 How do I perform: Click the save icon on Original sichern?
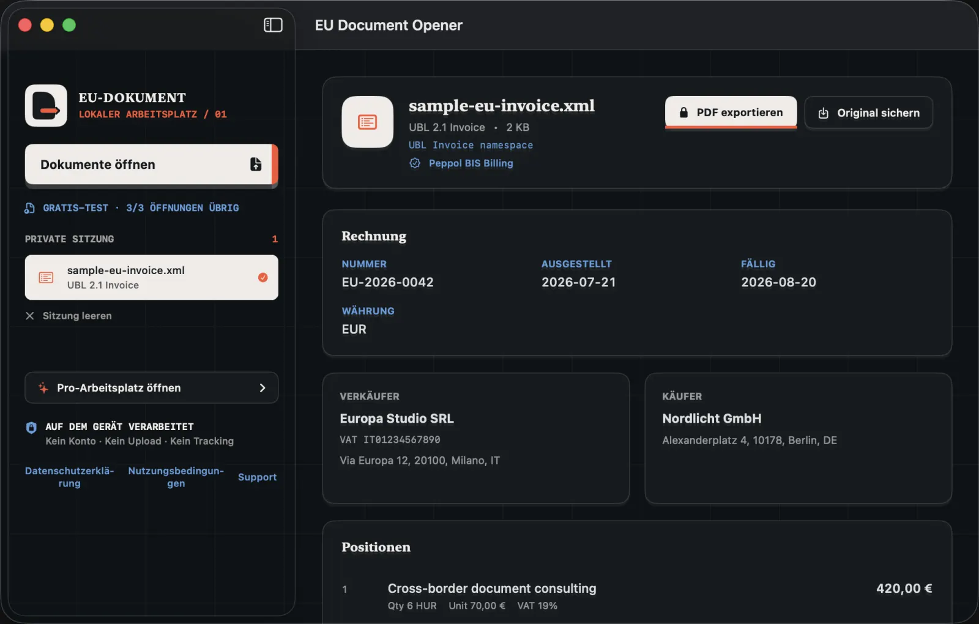coord(824,113)
